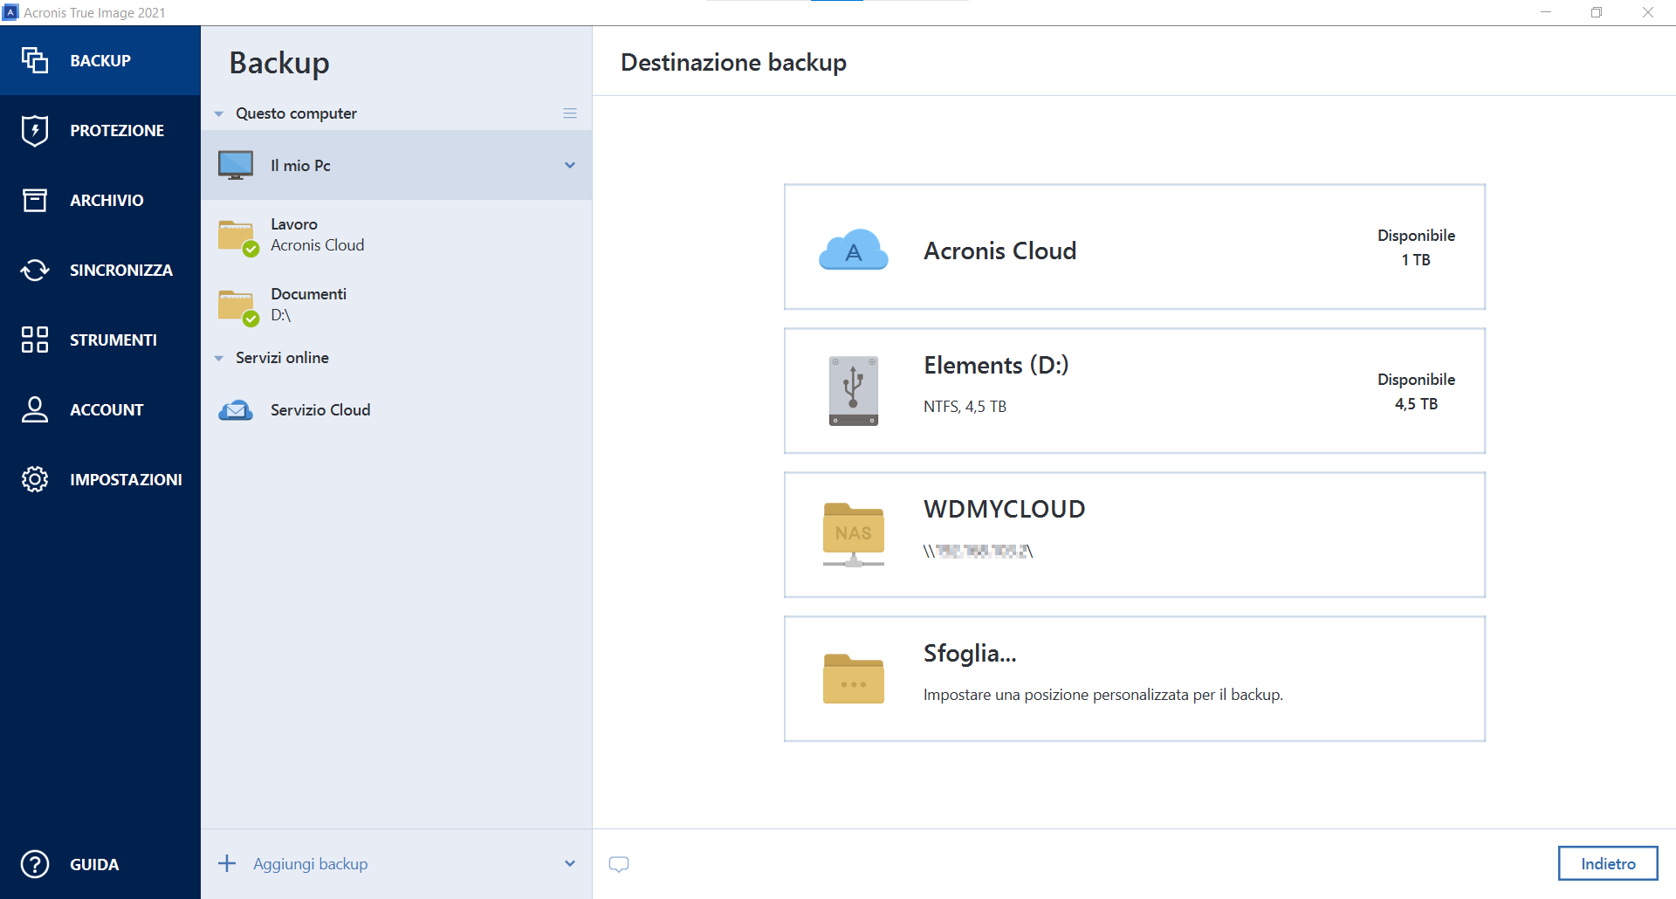Screen dimensions: 1676x899
Task: Expand the Il mio Pc chevron
Action: click(x=570, y=165)
